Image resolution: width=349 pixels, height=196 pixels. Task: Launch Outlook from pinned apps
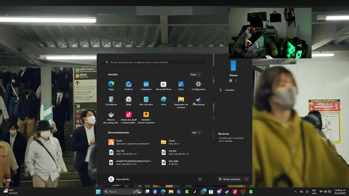coord(129,86)
